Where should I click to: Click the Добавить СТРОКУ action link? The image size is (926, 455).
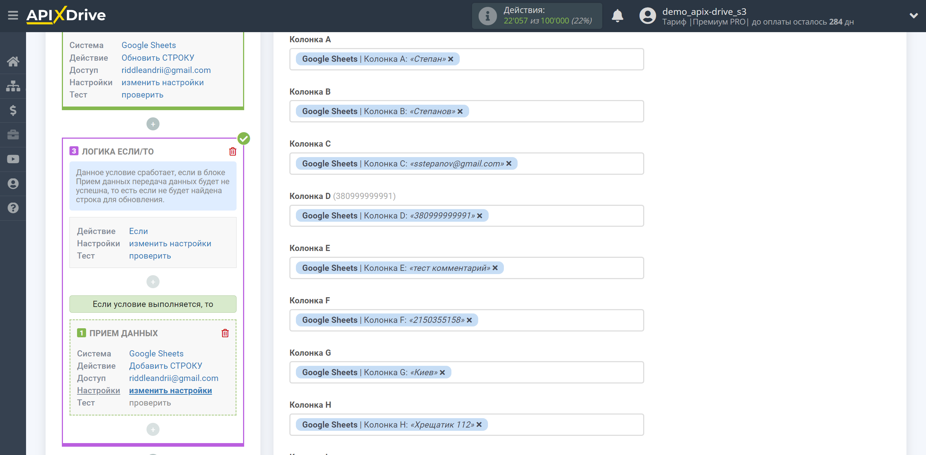(x=166, y=366)
